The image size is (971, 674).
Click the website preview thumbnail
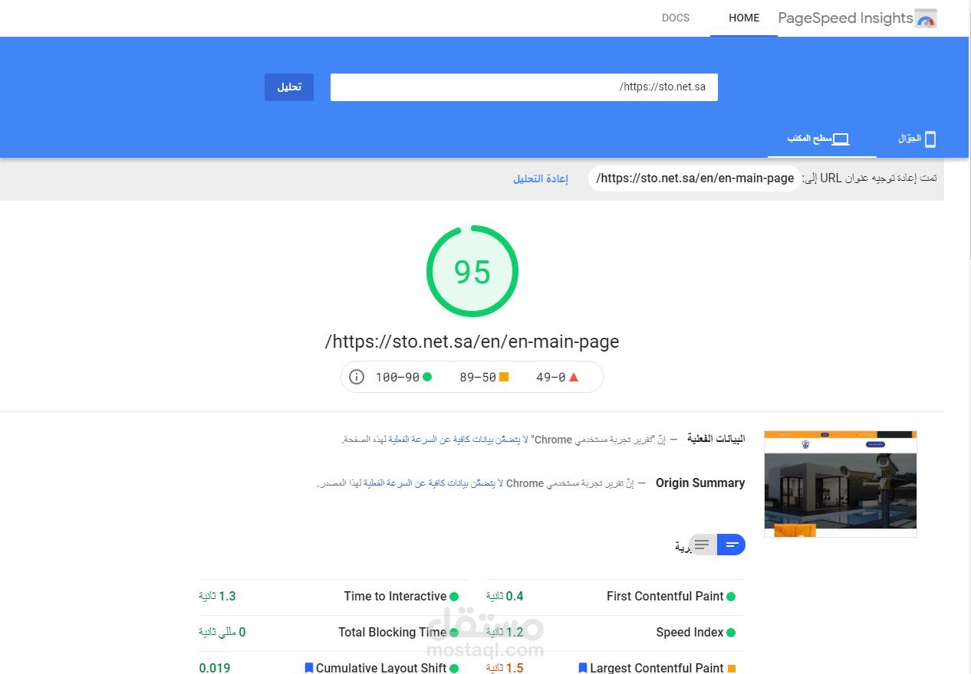tap(839, 483)
